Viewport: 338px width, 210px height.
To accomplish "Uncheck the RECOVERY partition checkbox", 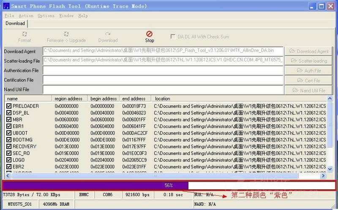I will 9,147.
